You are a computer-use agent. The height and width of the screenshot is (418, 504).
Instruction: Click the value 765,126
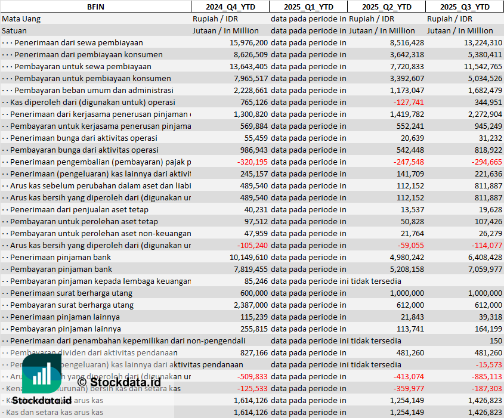click(254, 102)
